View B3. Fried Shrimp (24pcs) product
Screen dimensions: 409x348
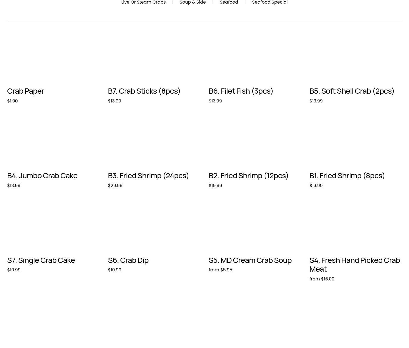(148, 176)
